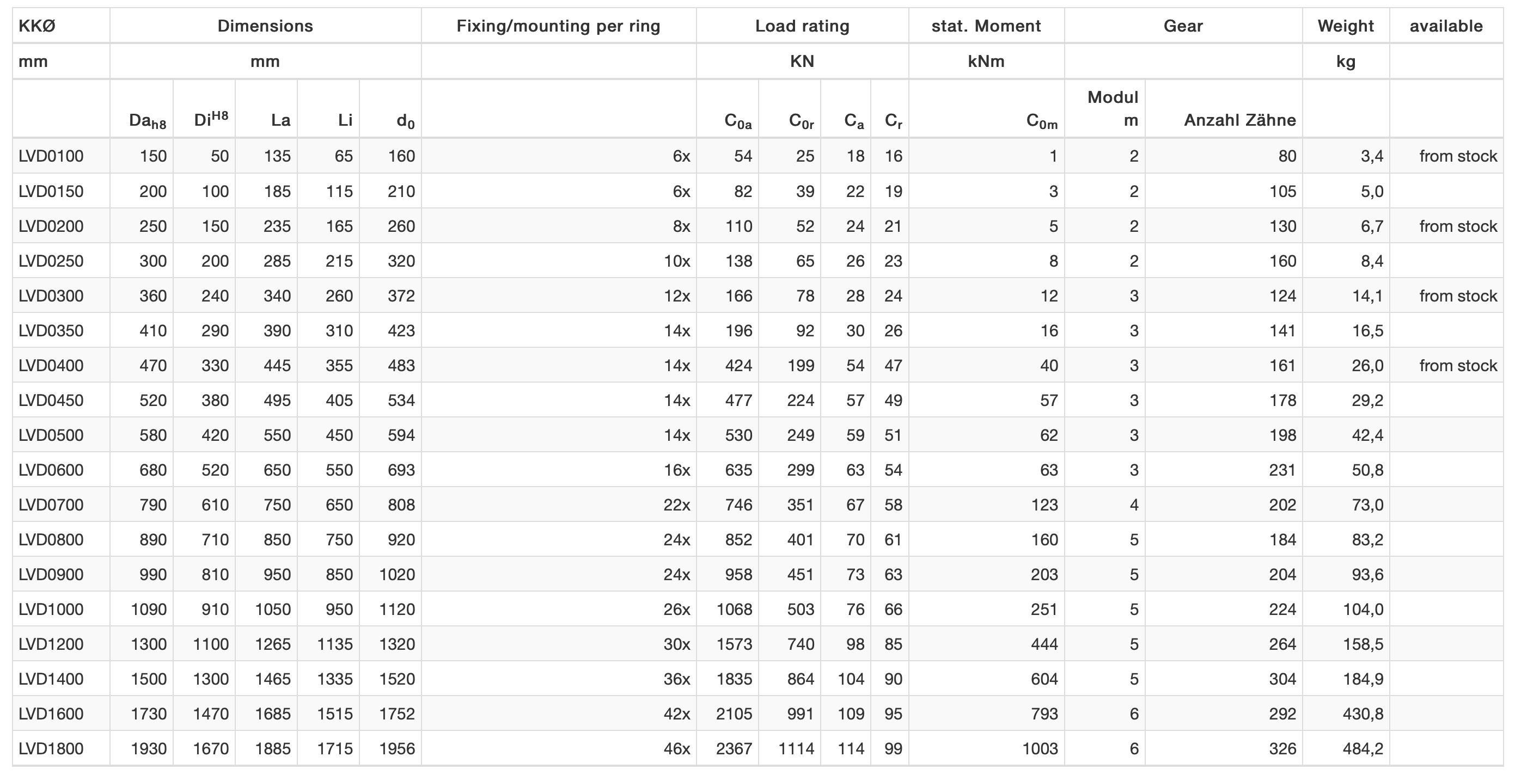Image resolution: width=1515 pixels, height=775 pixels.
Task: Click the LVD1000 row label
Action: (x=51, y=610)
